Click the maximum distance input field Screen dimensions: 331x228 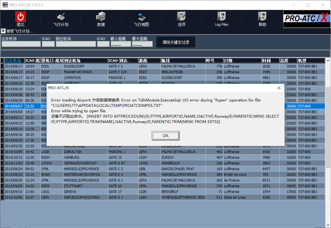point(142,44)
